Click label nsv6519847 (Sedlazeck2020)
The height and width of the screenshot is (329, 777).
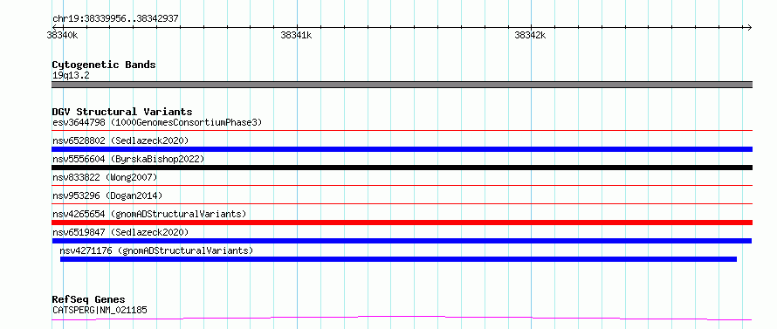120,232
